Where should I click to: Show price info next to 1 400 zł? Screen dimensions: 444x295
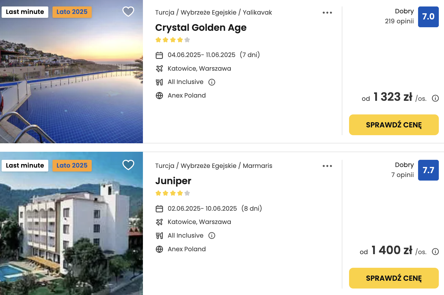point(436,252)
